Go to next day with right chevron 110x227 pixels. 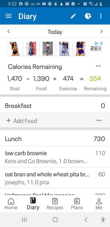click(x=102, y=31)
